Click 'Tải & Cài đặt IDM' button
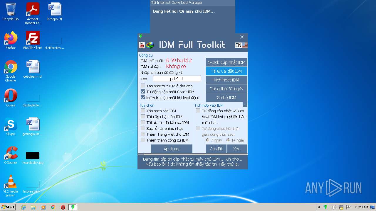 [x=226, y=71]
